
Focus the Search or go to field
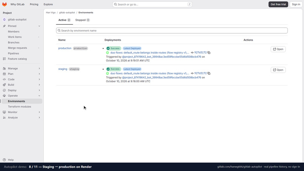(x=152, y=4)
